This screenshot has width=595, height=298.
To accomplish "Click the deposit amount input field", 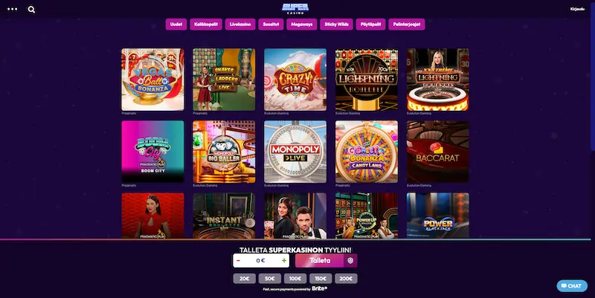I will click(x=261, y=260).
